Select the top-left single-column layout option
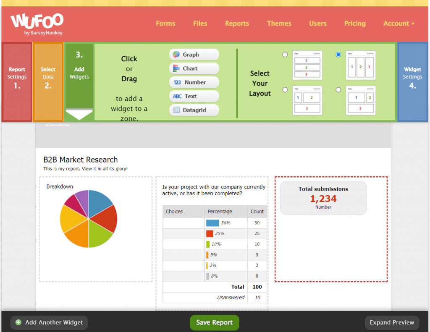Image resolution: width=430 pixels, height=332 pixels. 285,54
